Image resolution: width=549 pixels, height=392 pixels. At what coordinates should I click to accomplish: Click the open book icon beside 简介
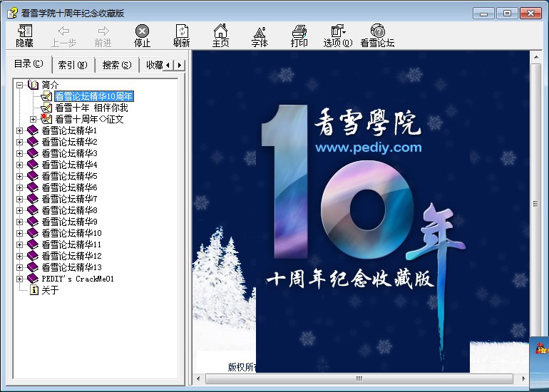click(33, 85)
